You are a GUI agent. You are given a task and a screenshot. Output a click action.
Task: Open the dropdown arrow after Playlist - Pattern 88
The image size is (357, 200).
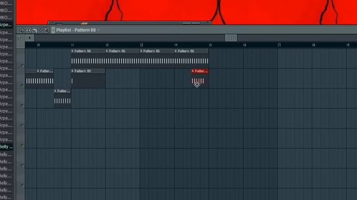[98, 30]
